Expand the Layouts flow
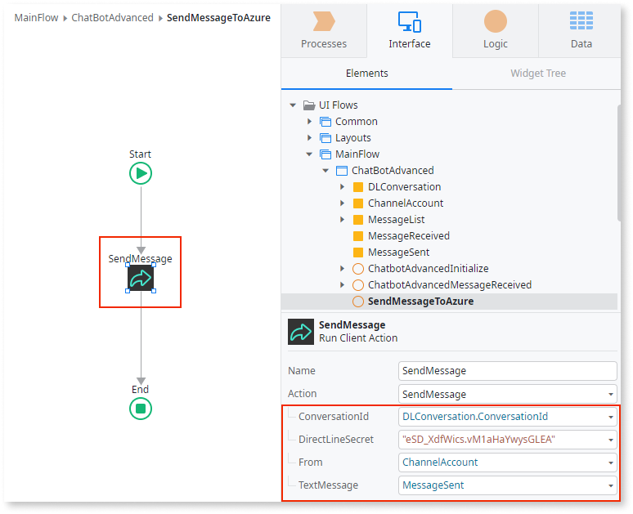This screenshot has height=514, width=633. point(309,138)
